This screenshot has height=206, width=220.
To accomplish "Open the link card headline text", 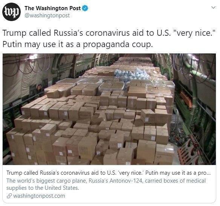I will (108, 173).
